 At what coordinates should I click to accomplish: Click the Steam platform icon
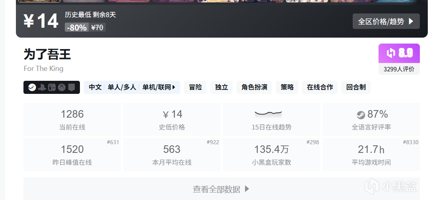tap(32, 88)
